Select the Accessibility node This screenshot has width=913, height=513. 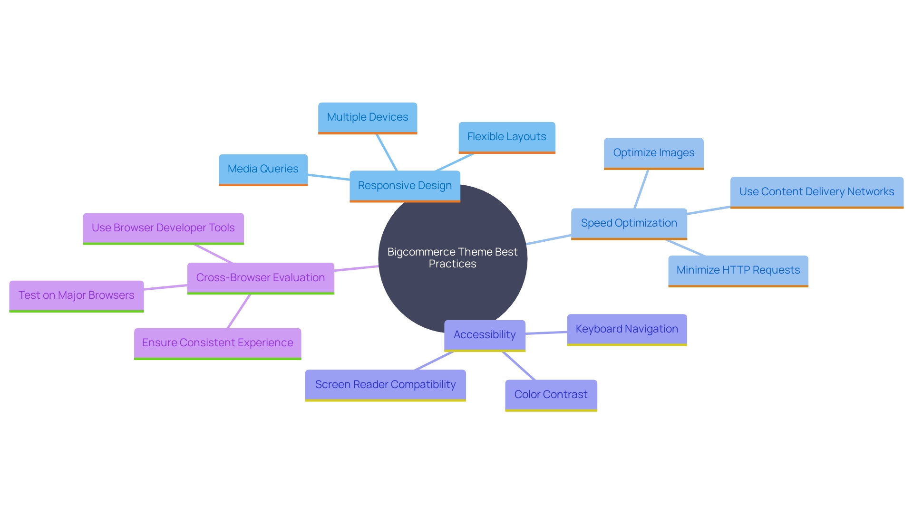[486, 333]
